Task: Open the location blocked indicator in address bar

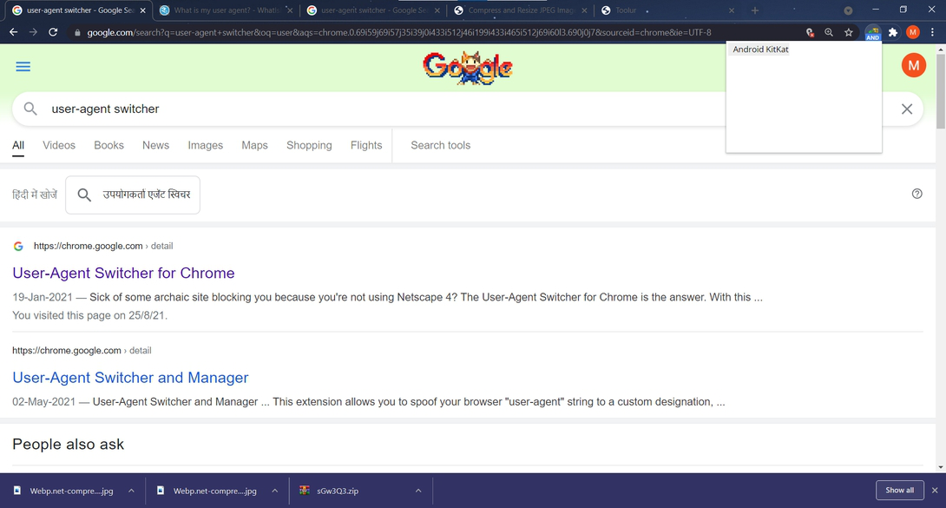Action: 810,33
